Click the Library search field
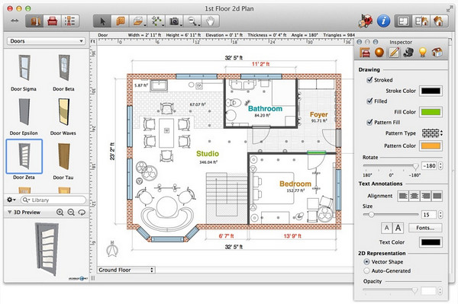Viewport: 458px width, 304px height. (x=53, y=200)
